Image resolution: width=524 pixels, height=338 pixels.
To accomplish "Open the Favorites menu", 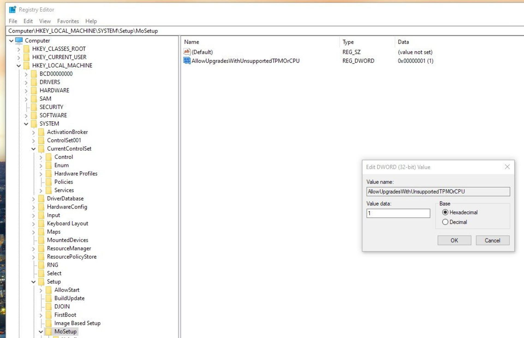I will pyautogui.click(x=68, y=21).
